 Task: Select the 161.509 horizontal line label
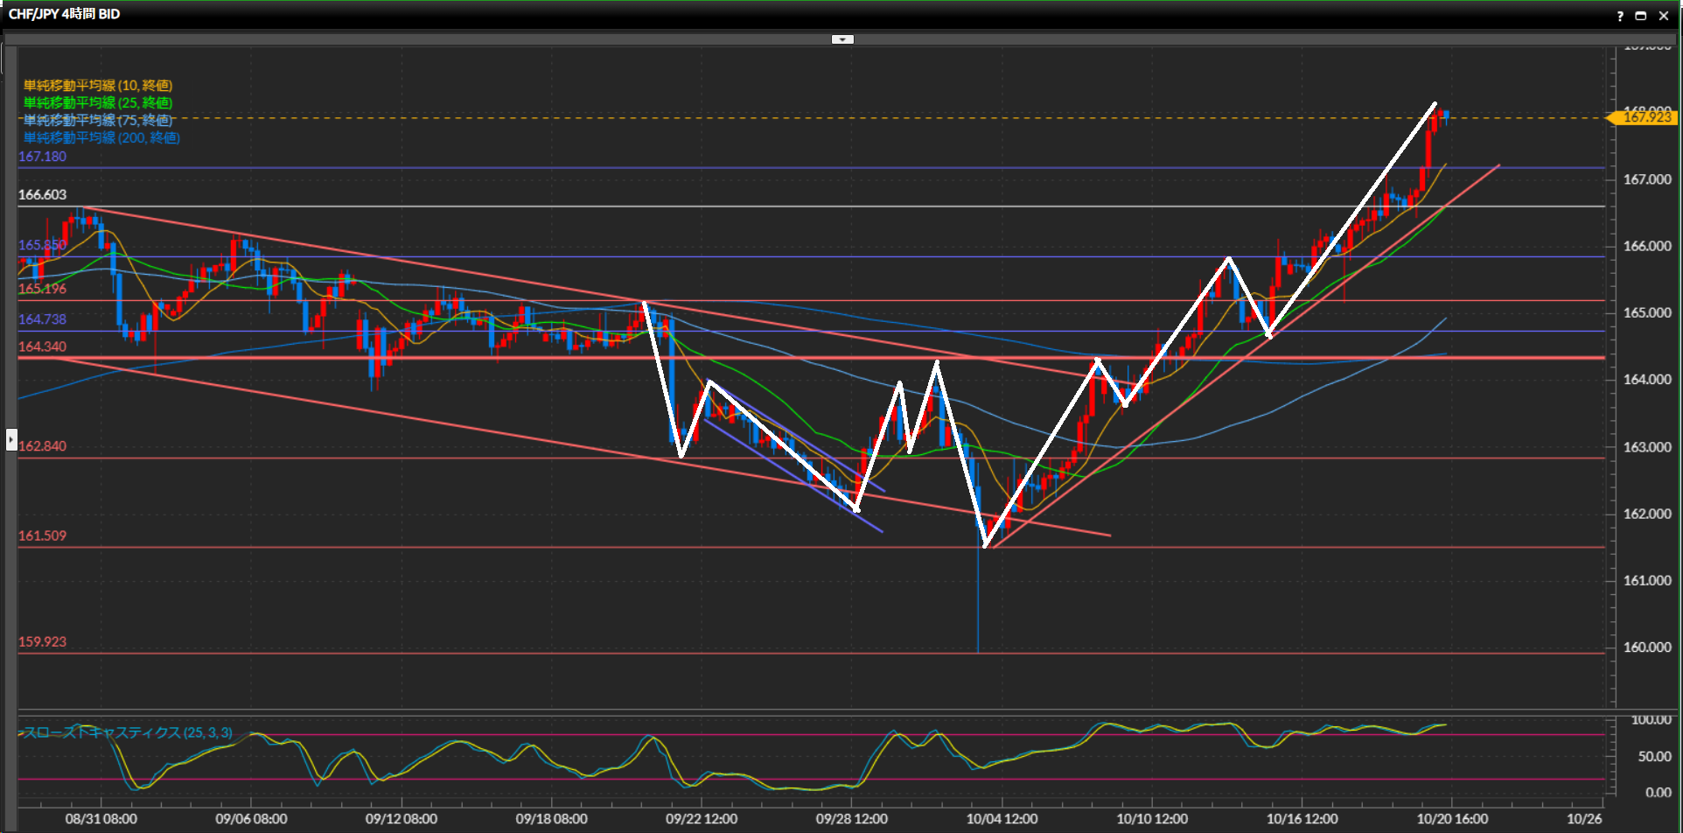[x=42, y=535]
